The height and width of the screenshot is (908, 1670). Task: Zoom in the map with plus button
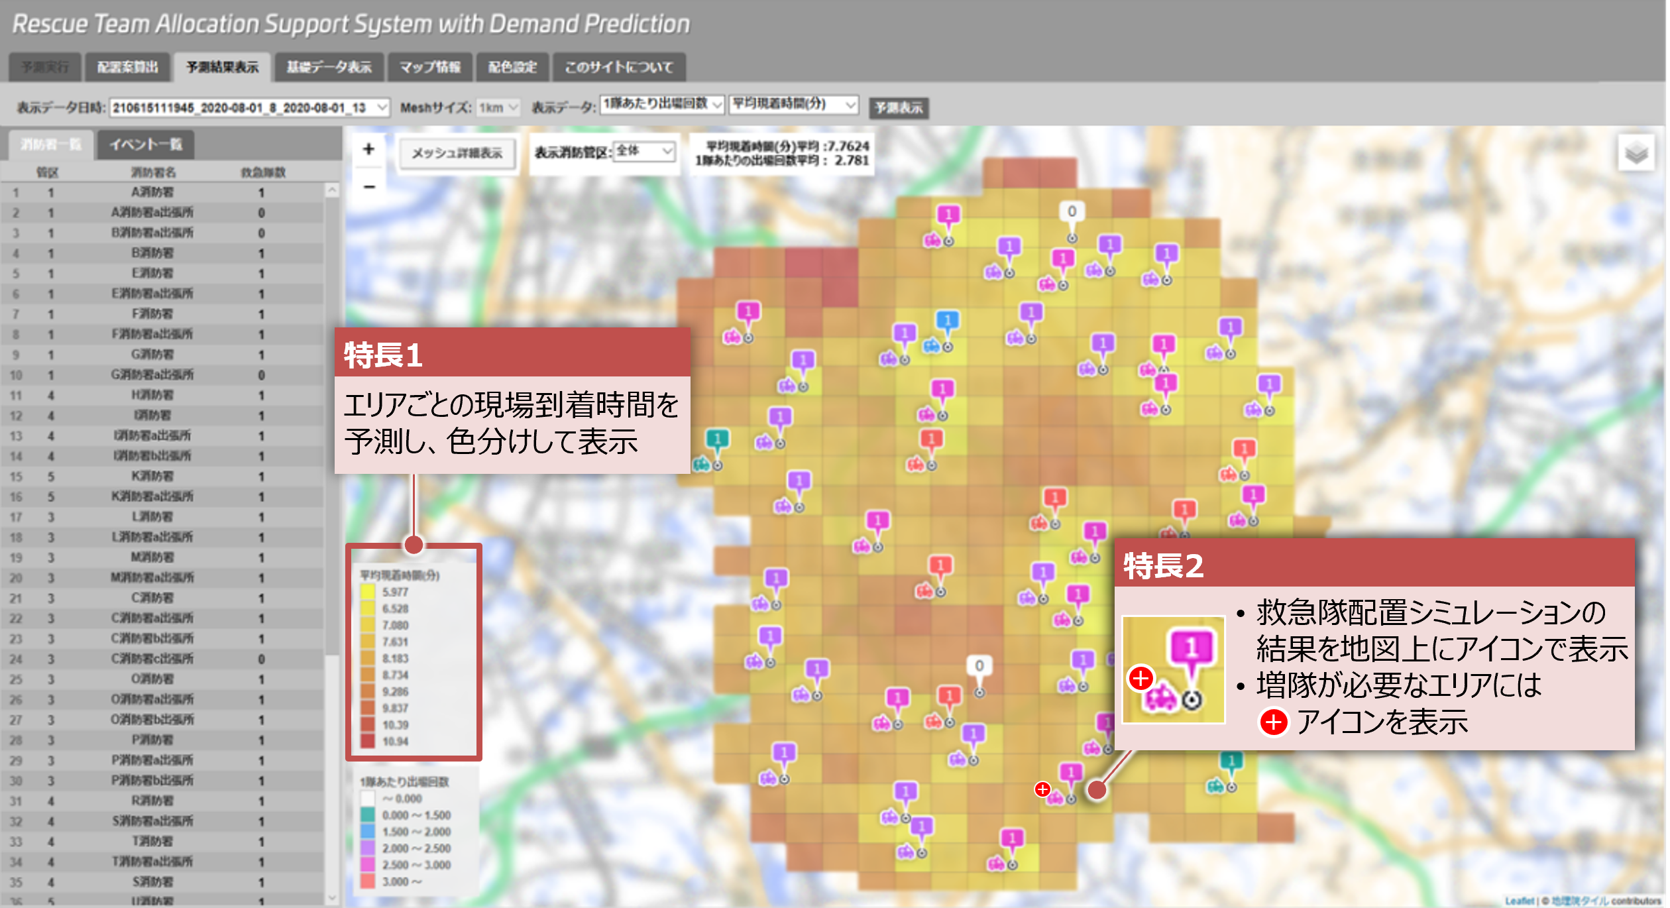[x=369, y=149]
